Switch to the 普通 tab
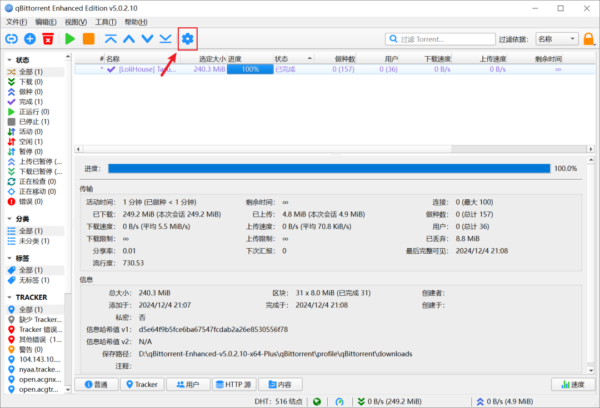 (97, 384)
